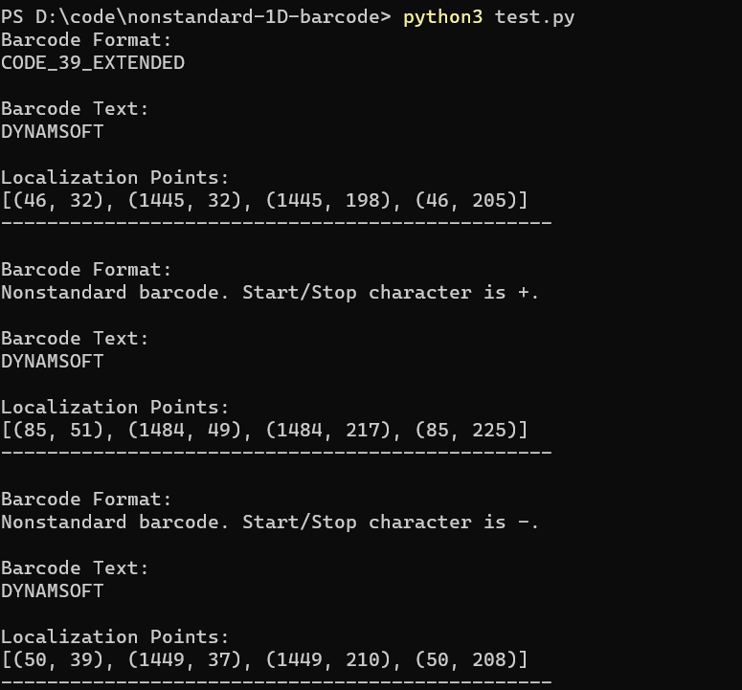Click the line saying Start/Stop character is +

(x=270, y=293)
